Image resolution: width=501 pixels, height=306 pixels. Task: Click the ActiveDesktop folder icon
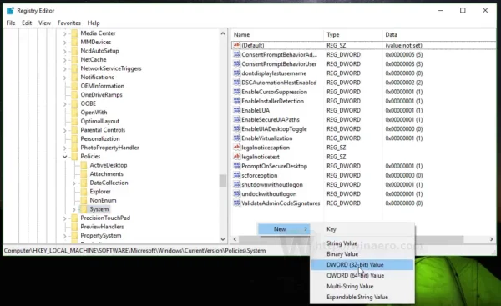(x=83, y=165)
